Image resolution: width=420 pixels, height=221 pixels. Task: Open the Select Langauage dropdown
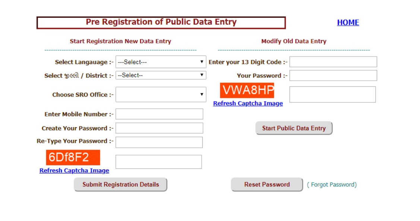pos(160,62)
